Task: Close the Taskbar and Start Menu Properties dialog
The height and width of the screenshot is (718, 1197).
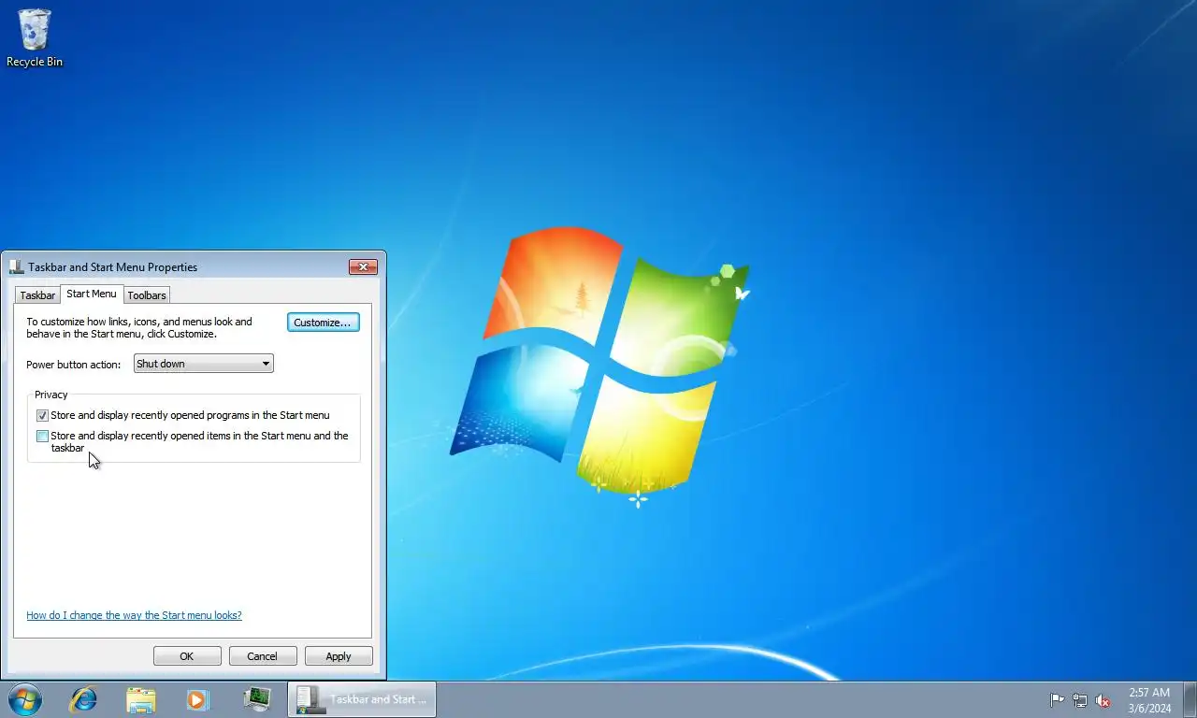Action: 363,266
